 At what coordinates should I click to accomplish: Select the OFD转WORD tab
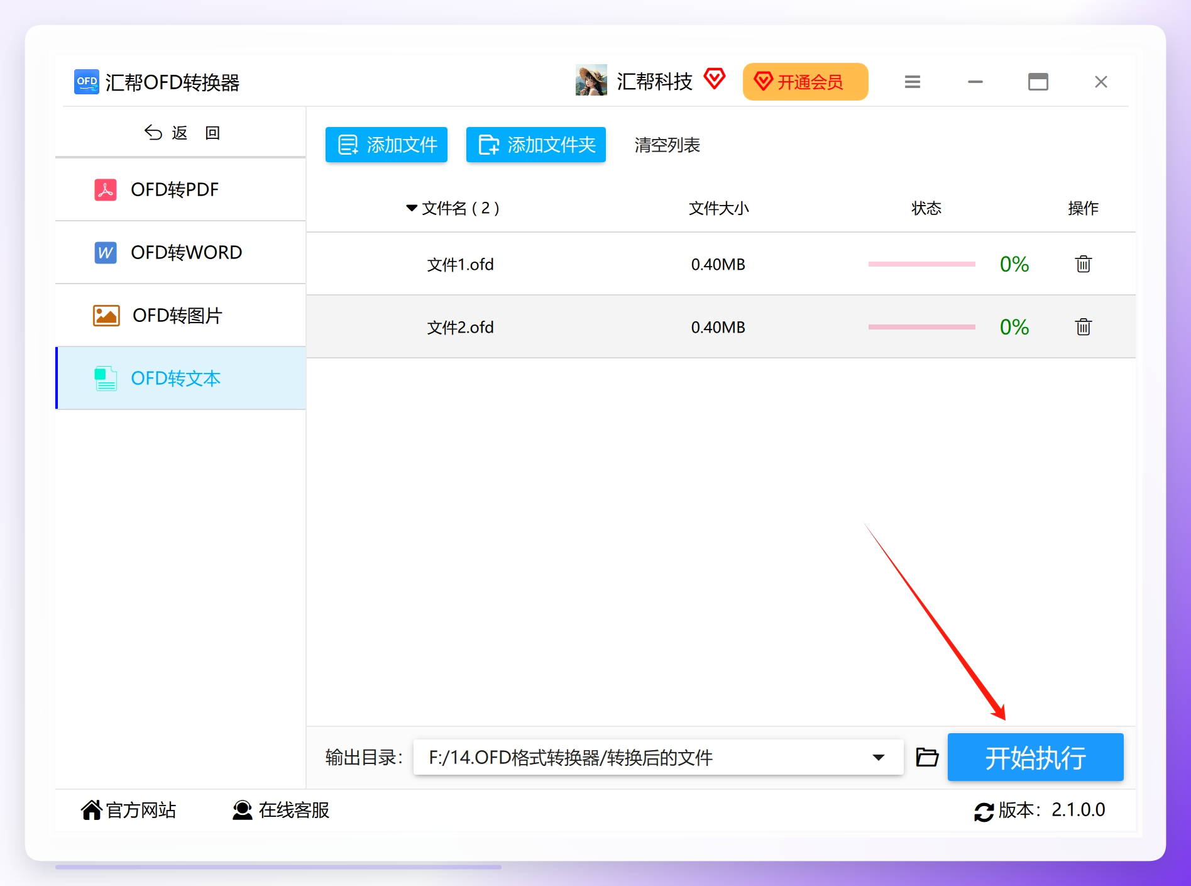point(180,252)
